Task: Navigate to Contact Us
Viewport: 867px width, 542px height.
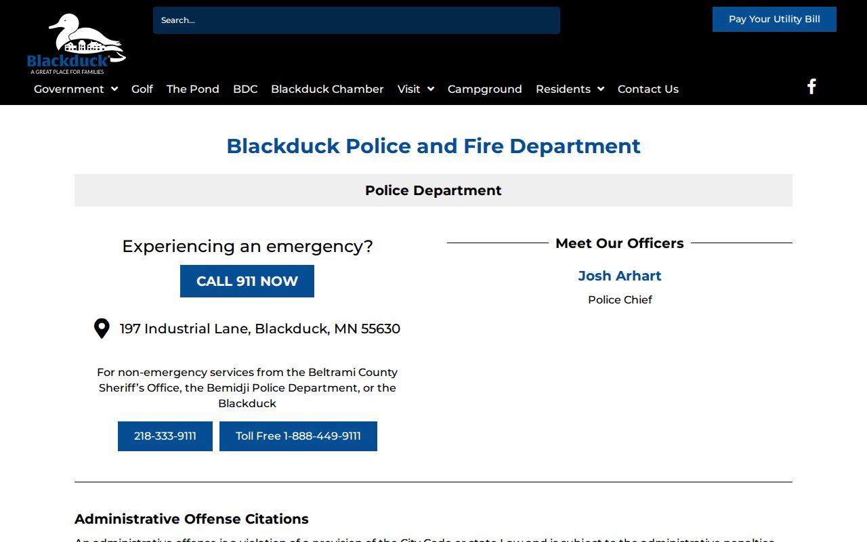Action: pos(648,89)
